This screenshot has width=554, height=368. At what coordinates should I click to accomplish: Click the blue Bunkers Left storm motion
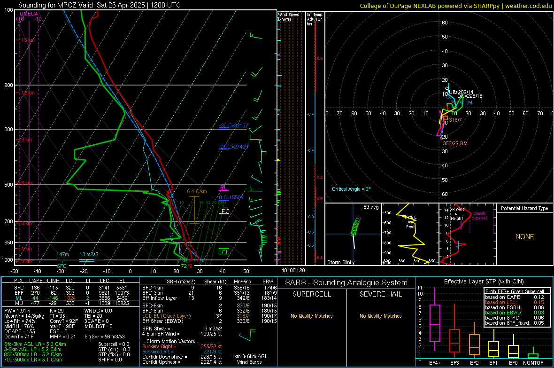click(x=182, y=352)
